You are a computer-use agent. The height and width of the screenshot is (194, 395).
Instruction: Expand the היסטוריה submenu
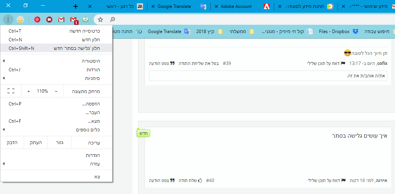click(56, 61)
